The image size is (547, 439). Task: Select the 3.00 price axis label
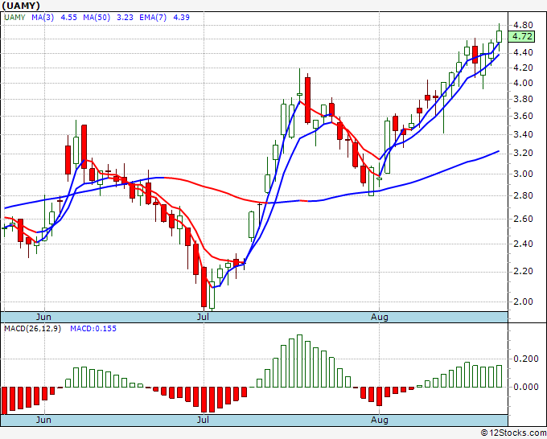(523, 174)
